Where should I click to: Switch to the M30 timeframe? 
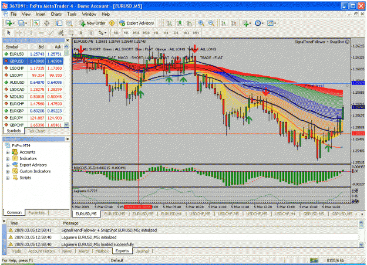point(146,33)
